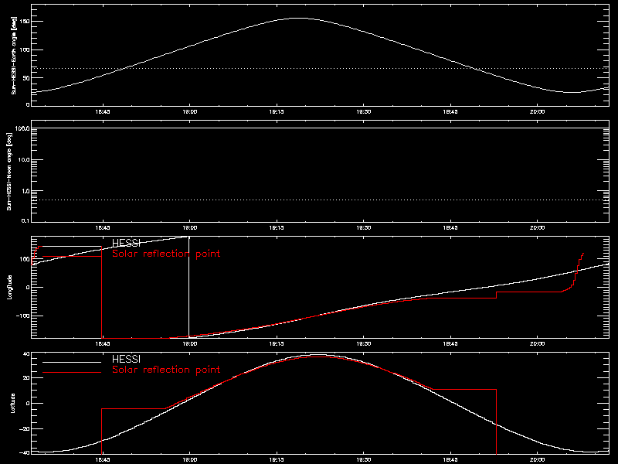Click 19:15 time label under Longitude plot
The height and width of the screenshot is (464, 618).
[x=277, y=343]
